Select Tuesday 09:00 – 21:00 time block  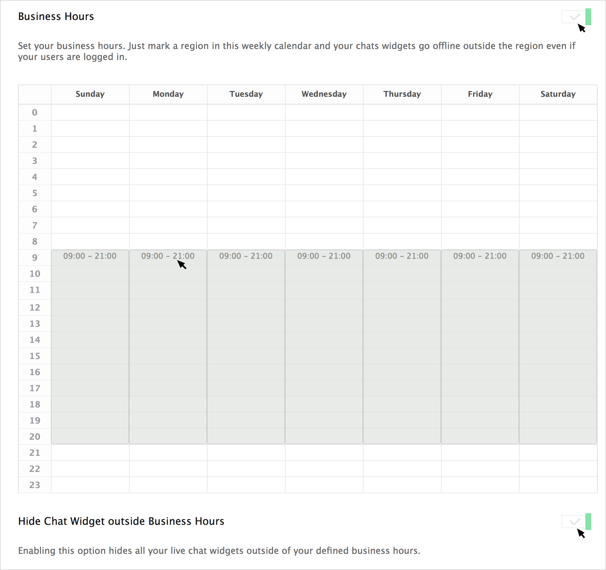[246, 347]
